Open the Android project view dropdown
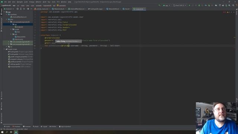The image size is (238, 134). pos(9,9)
